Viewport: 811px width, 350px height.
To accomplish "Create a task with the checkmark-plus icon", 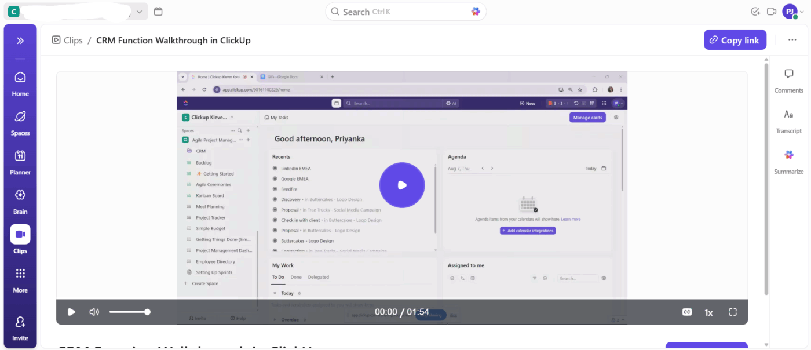I will tap(755, 11).
